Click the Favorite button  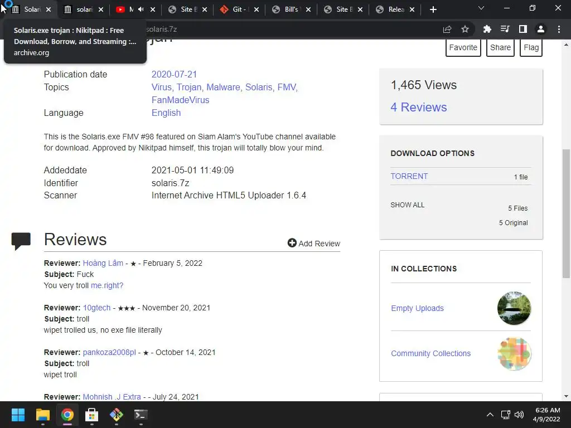click(463, 48)
